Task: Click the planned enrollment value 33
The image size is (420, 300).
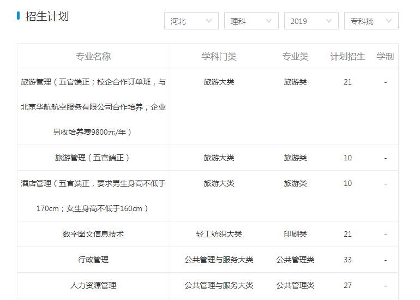Action: point(347,260)
